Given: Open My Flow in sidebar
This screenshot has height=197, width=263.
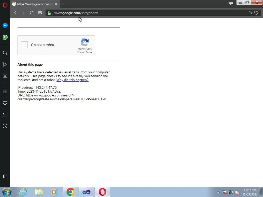Looking at the screenshot, I should [x=5, y=64].
